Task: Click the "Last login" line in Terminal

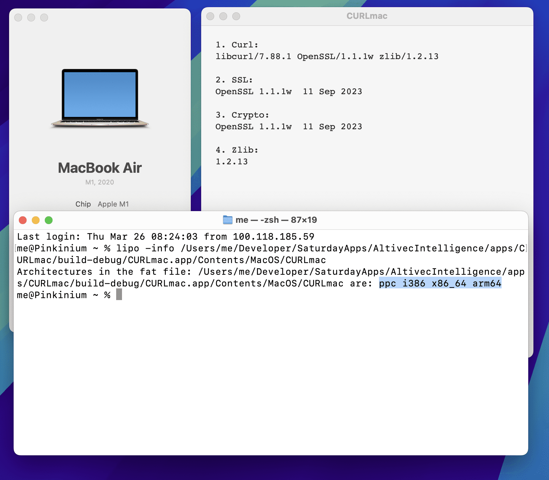Action: (x=165, y=236)
